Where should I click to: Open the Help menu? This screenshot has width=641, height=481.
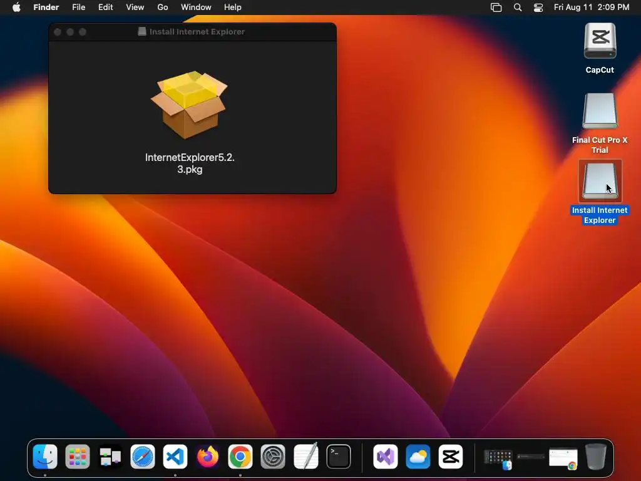click(x=233, y=8)
